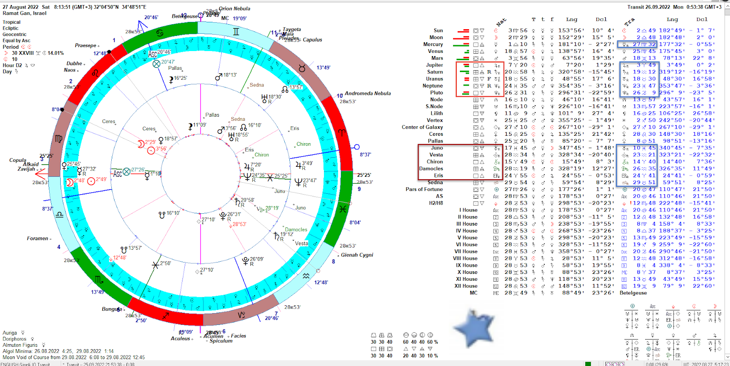Select the VII House row label
Image resolution: width=730 pixels, height=366 pixels.
(x=466, y=252)
